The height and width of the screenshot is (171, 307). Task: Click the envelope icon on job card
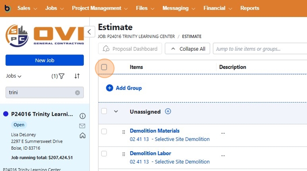tap(83, 126)
